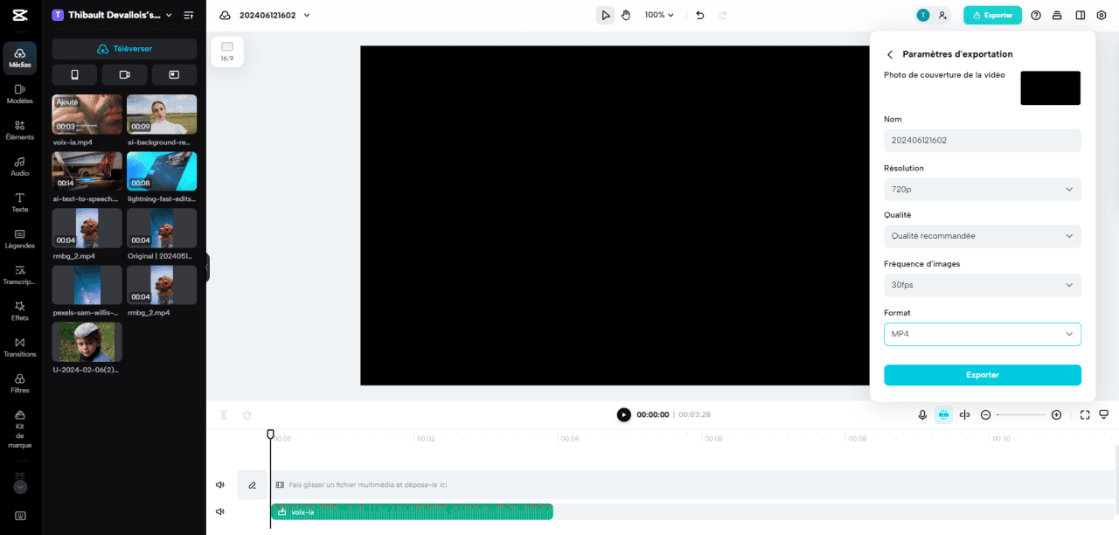Mute the voix-ia audio track
Image resolution: width=1119 pixels, height=535 pixels.
(x=220, y=511)
